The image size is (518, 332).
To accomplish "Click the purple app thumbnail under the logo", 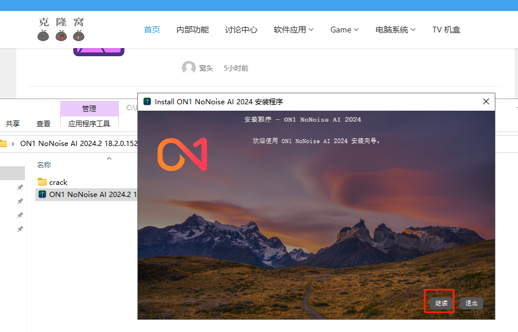I will (99, 52).
